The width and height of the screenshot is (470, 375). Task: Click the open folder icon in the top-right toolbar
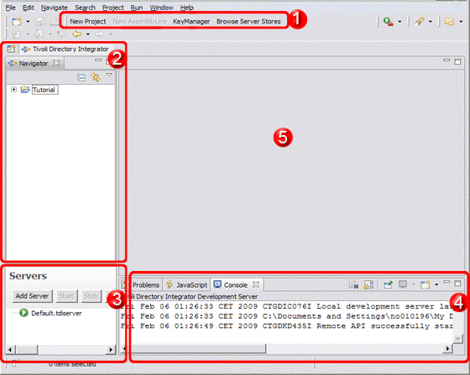[449, 22]
